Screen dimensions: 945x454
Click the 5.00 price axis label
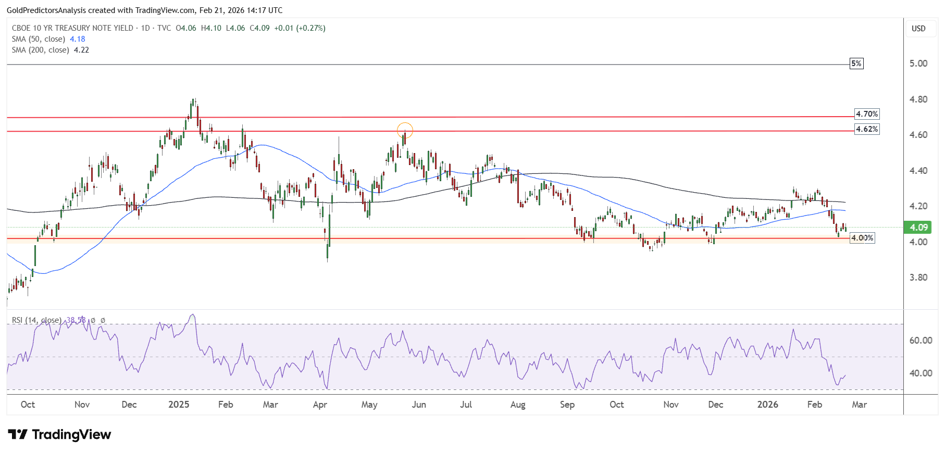tap(918, 64)
